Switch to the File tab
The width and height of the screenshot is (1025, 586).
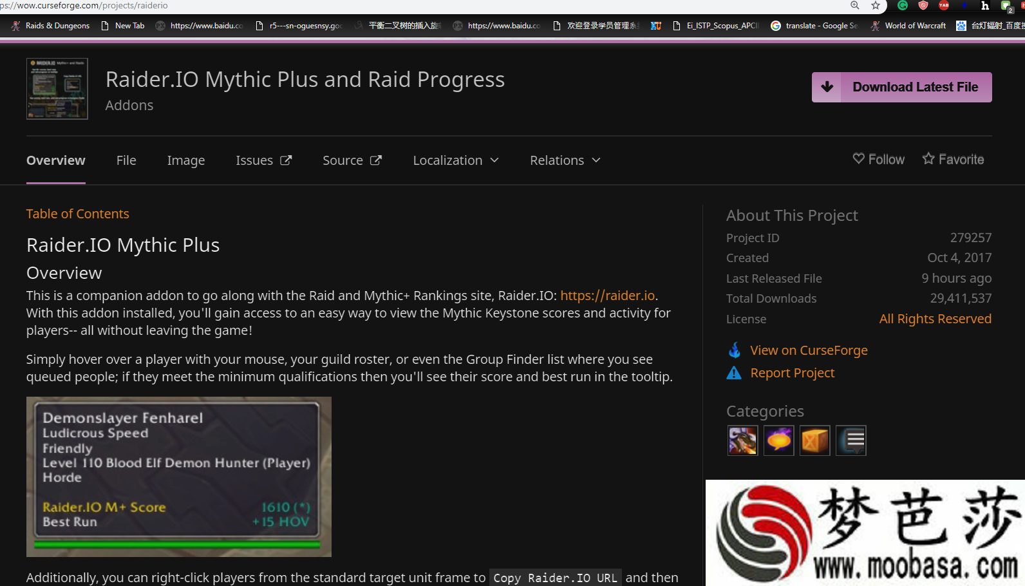click(126, 160)
